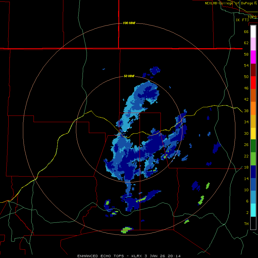Click the 26 legend scale value
Screen dimensions: 258x258
pyautogui.click(x=246, y=145)
